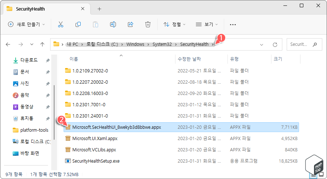Select Microsoft.SecHealthUI_8wekyb3d8bbwe.appx file name
Viewport: 327px width, 179px height.
[x=117, y=127]
